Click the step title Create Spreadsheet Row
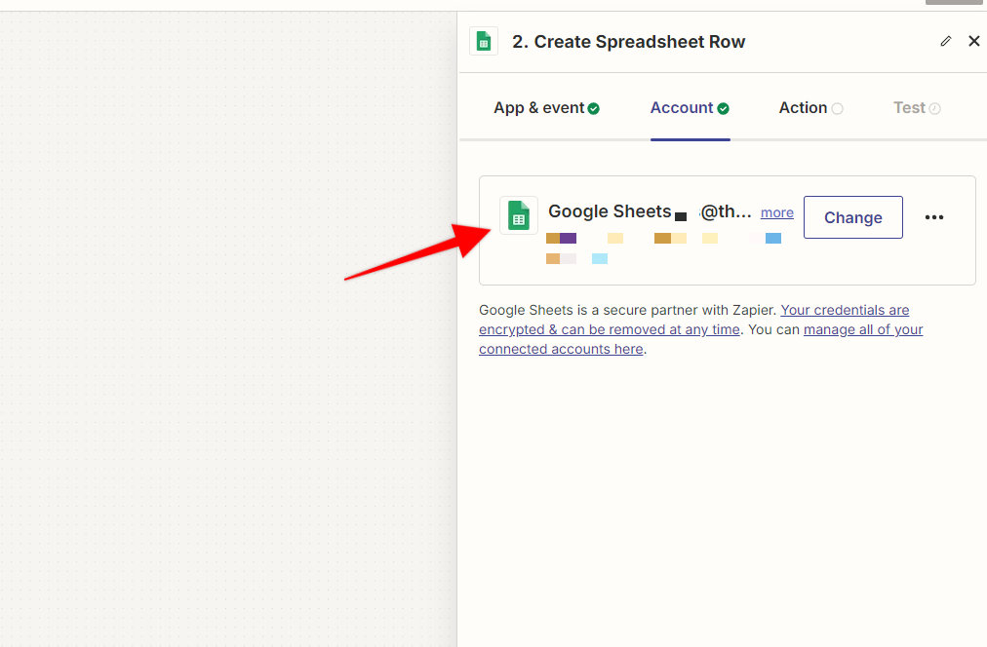Screen dimensions: 987x647 (x=628, y=41)
